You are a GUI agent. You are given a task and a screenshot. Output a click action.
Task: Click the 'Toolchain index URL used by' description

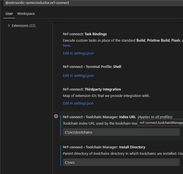[100, 123]
